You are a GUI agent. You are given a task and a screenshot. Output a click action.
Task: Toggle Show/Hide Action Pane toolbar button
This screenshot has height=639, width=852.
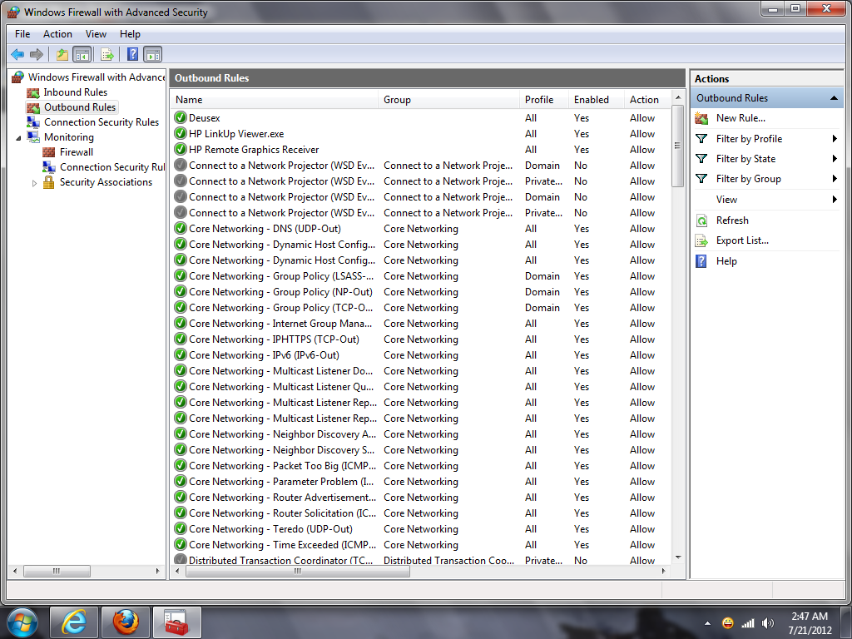pyautogui.click(x=152, y=55)
